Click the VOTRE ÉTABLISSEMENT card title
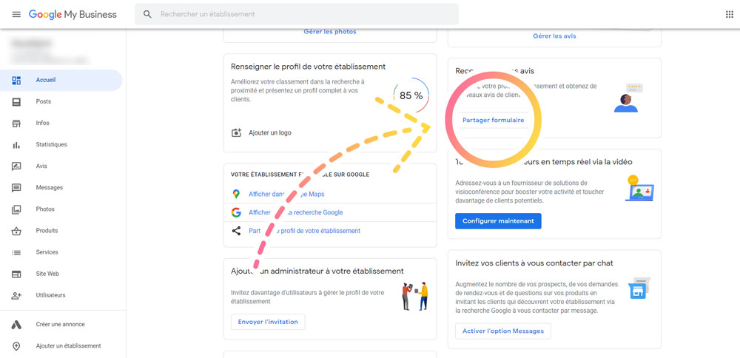Viewport: 740px width, 358px height. pos(300,175)
